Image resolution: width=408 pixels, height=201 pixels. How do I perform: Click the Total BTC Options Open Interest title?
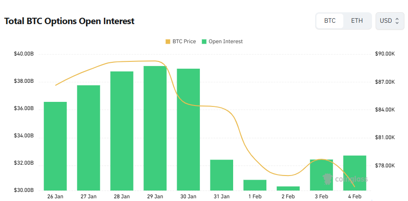click(69, 21)
